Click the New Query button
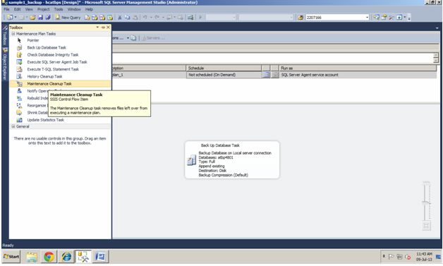The image size is (443, 266). pos(68,18)
